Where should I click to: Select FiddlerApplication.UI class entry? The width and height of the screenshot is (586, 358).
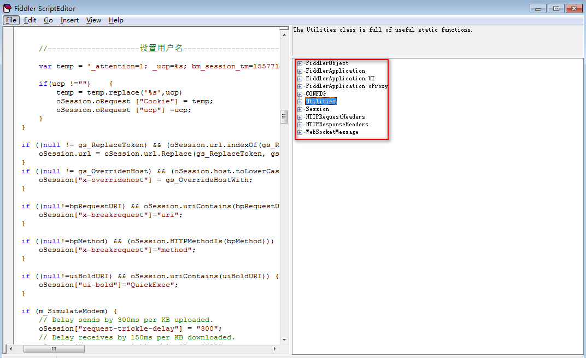tap(340, 79)
